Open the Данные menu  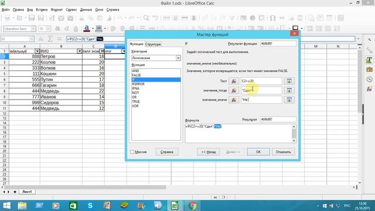pyautogui.click(x=86, y=10)
